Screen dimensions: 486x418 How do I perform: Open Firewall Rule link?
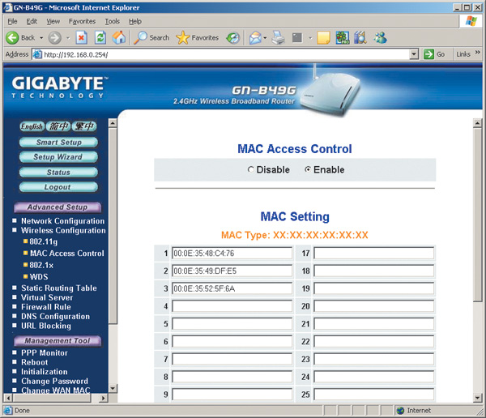[46, 307]
